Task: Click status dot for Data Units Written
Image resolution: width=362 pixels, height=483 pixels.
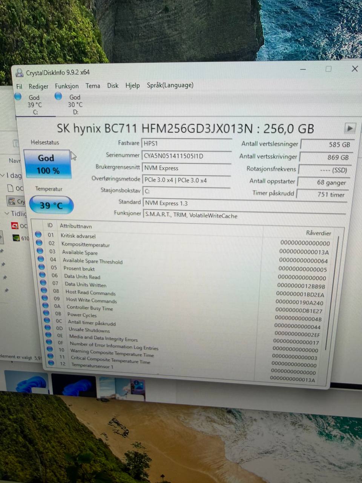Action: point(43,283)
